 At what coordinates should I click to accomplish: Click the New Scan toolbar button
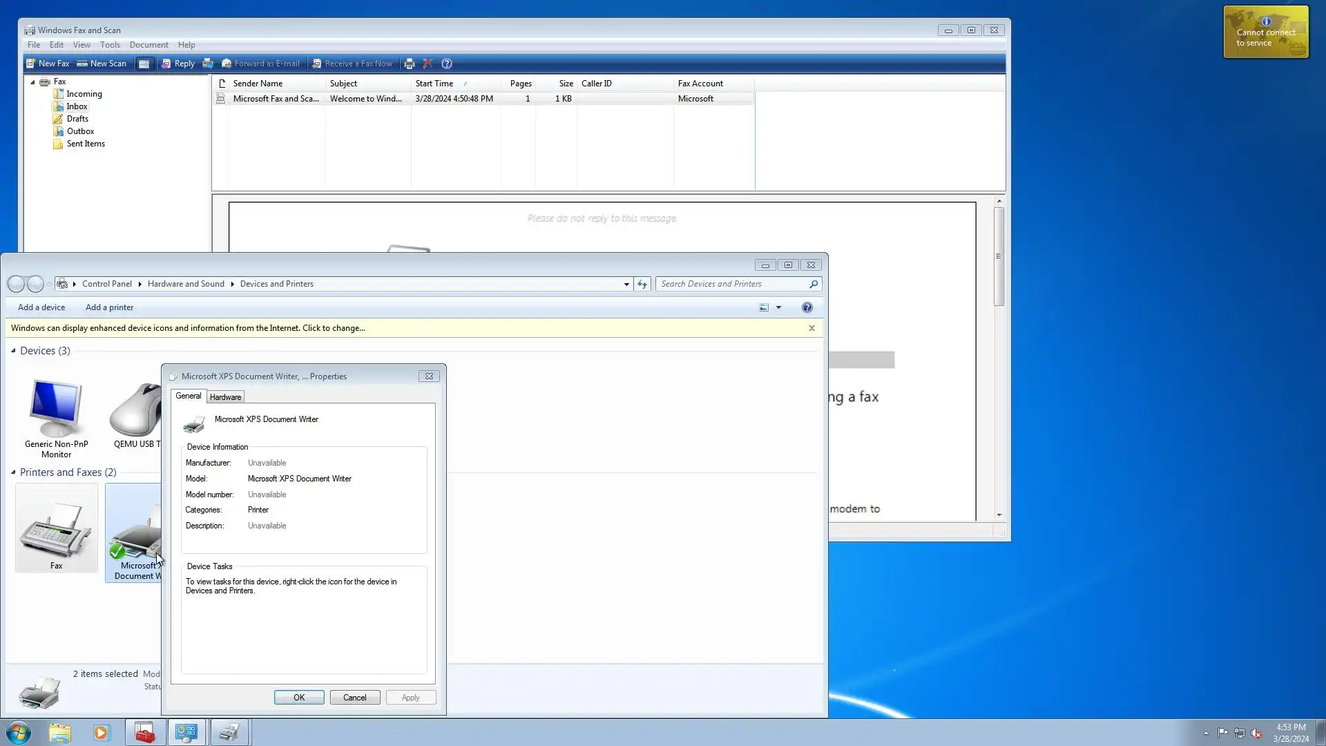click(102, 64)
